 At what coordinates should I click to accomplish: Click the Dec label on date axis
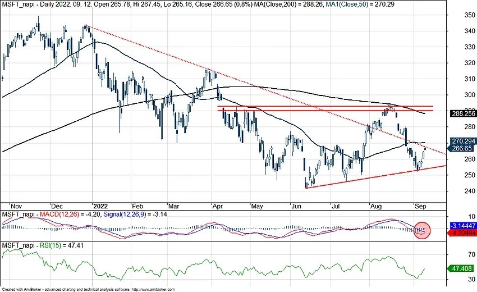(57, 206)
